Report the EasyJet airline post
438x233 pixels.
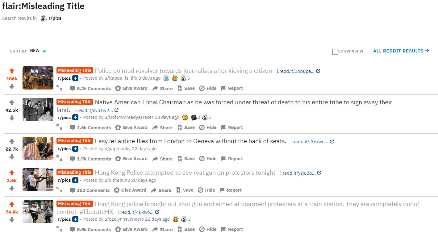click(x=232, y=159)
